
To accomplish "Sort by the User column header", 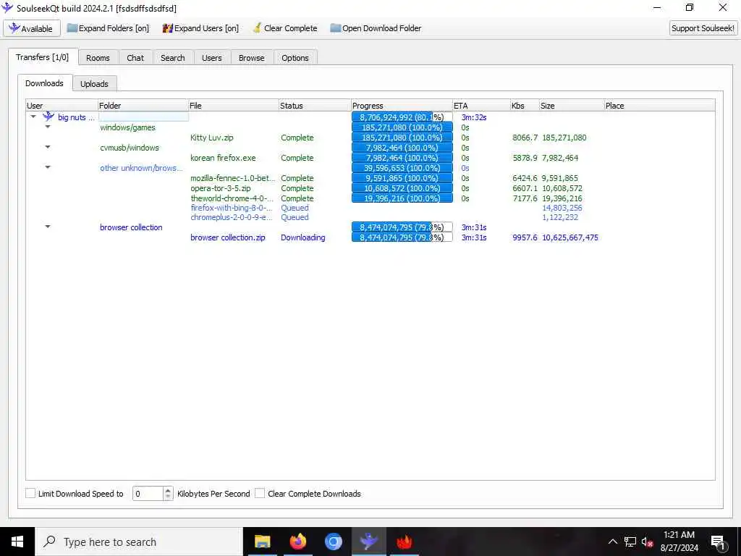I will [62, 106].
